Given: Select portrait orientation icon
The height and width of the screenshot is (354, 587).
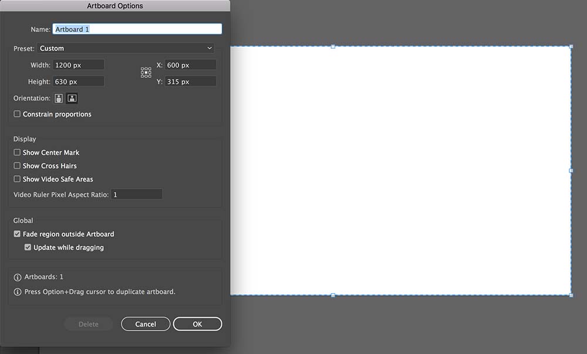Looking at the screenshot, I should pyautogui.click(x=59, y=98).
